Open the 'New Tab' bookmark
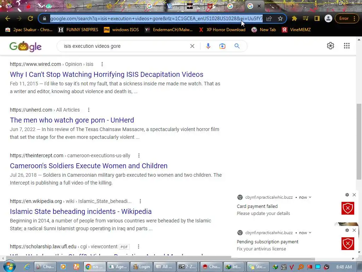362x272 pixels. [263, 30]
